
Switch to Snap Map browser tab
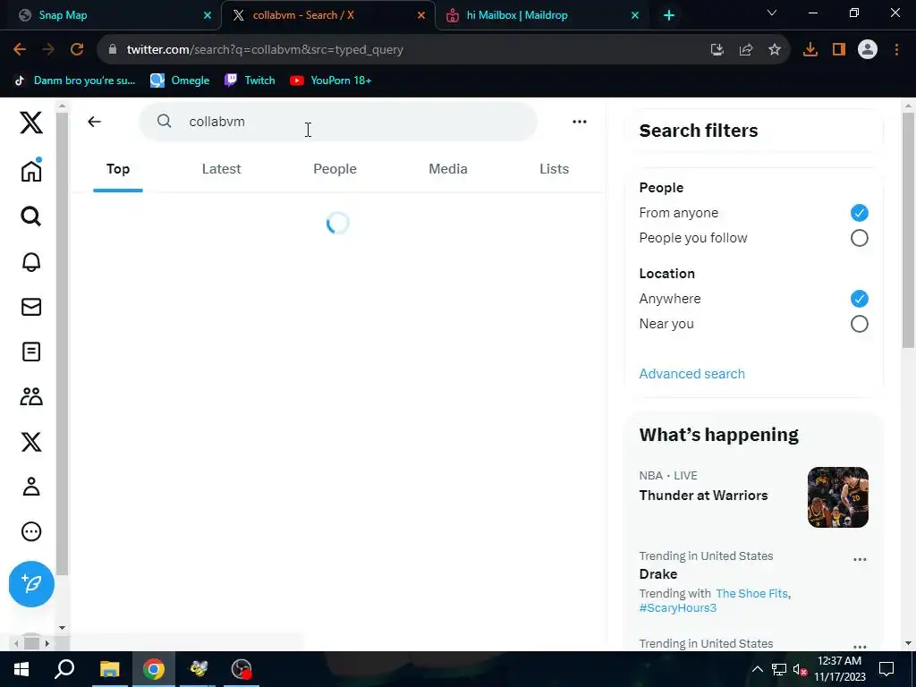click(111, 15)
